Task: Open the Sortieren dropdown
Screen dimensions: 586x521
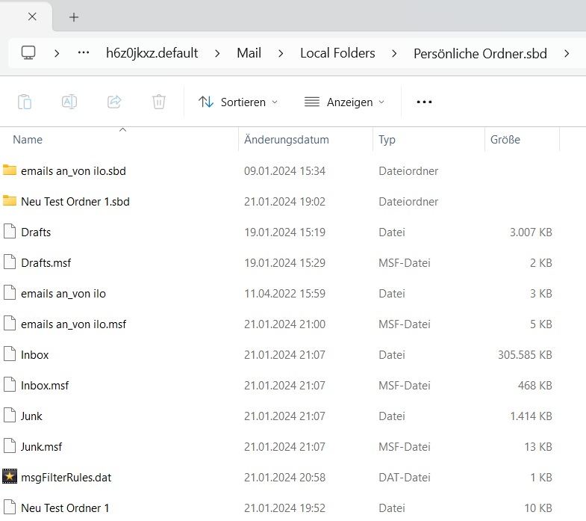Action: [239, 102]
